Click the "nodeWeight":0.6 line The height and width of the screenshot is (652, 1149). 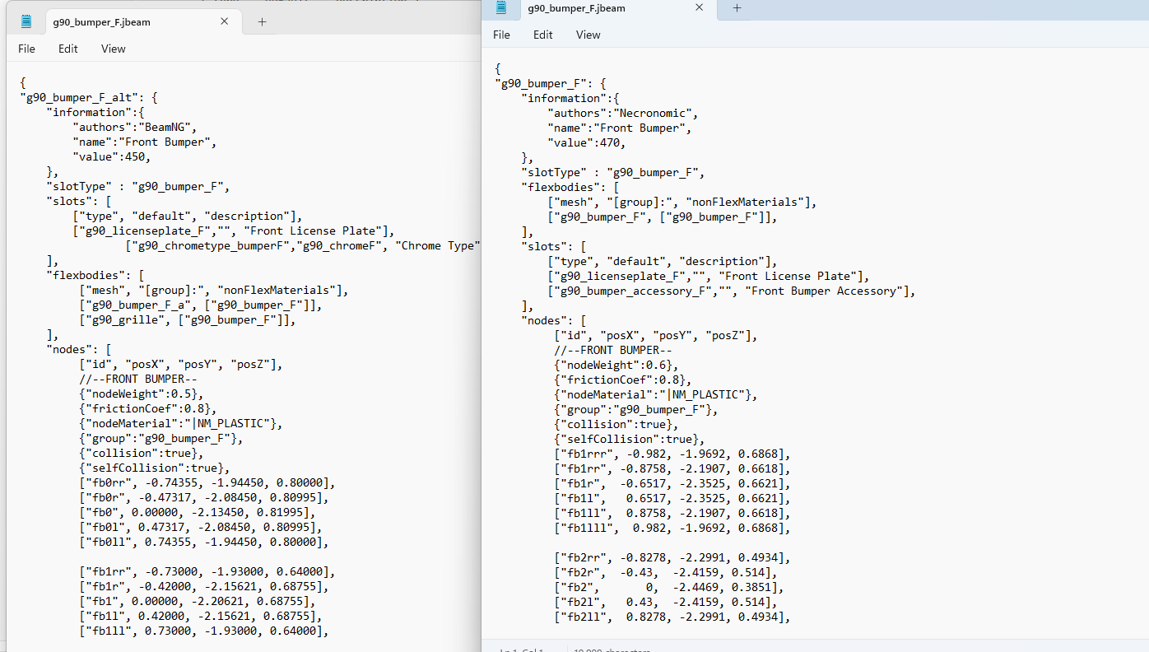[616, 365]
